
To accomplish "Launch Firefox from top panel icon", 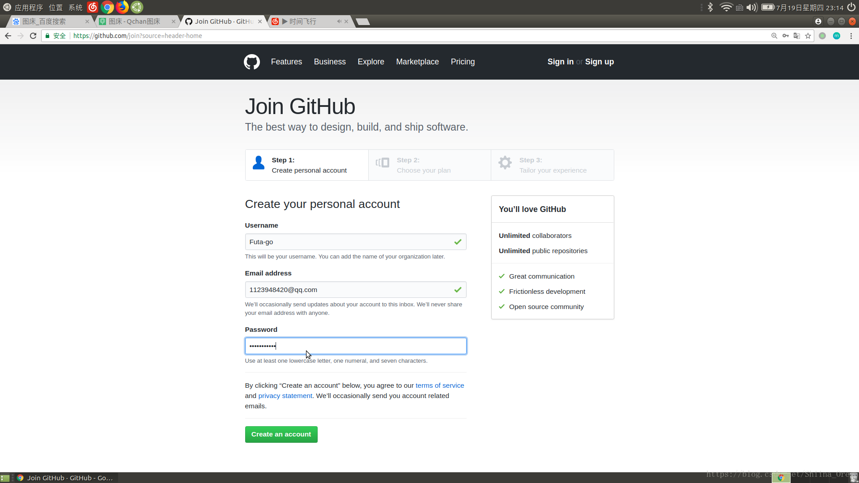I will pyautogui.click(x=122, y=7).
